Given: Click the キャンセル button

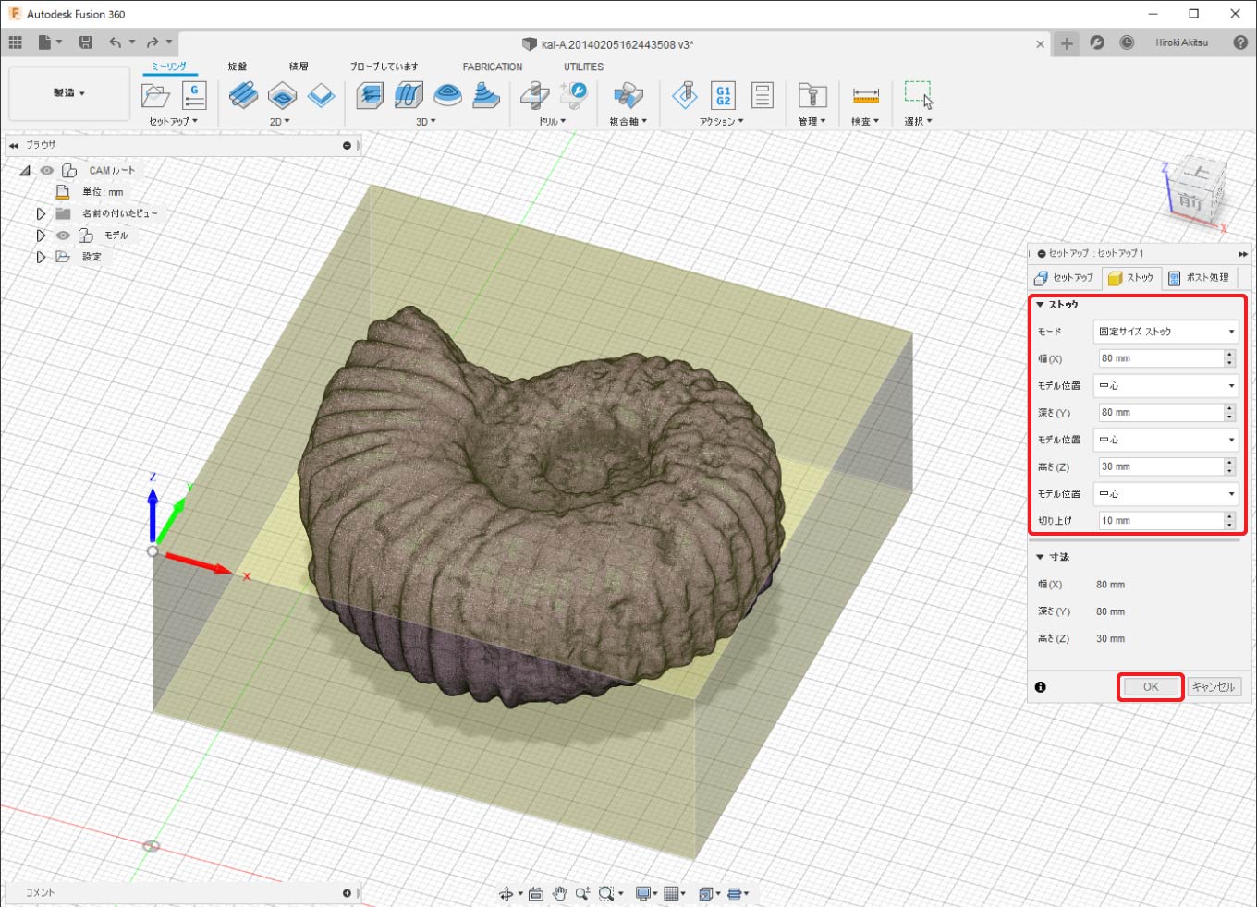Looking at the screenshot, I should coord(1213,687).
